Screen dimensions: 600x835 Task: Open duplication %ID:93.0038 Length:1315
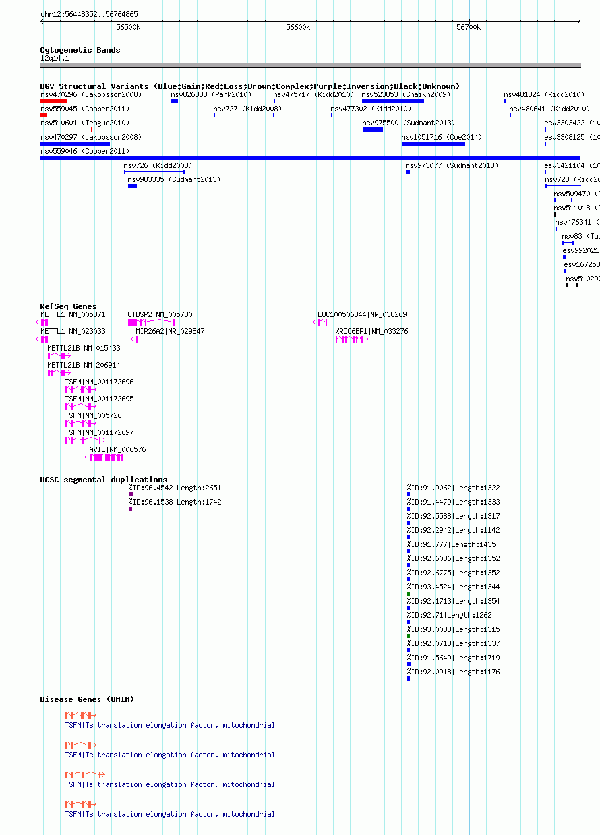click(x=453, y=630)
